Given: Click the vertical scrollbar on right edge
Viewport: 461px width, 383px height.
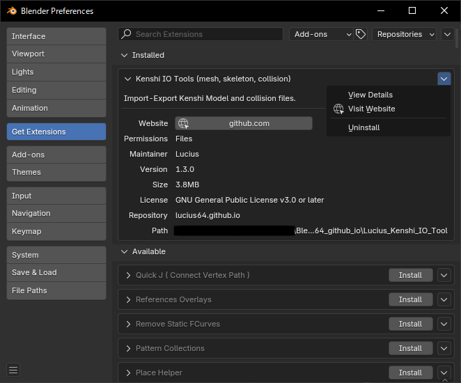Looking at the screenshot, I should pyautogui.click(x=457, y=38).
